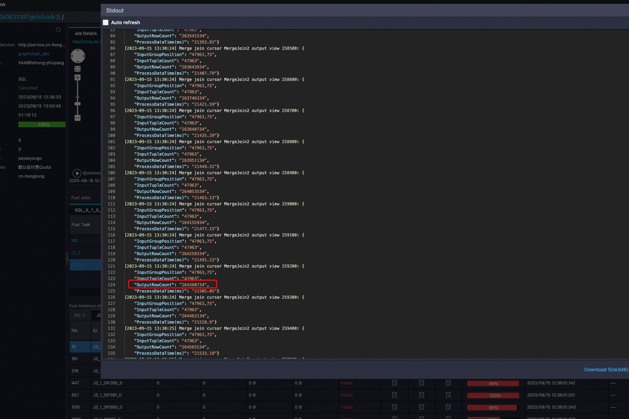Click the Failed status in row 657
The image size is (629, 419).
coord(347,395)
